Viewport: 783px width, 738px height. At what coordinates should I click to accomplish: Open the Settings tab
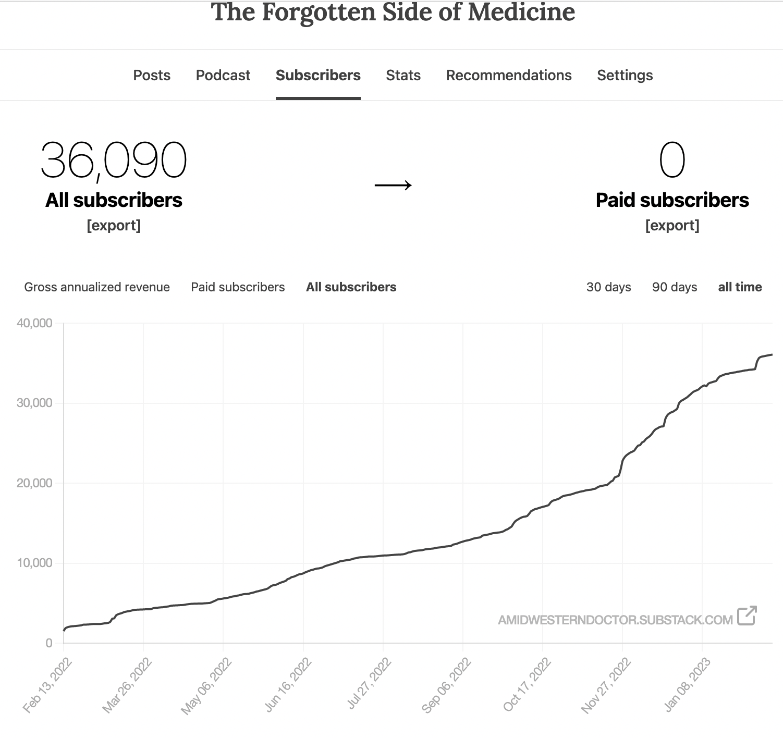point(625,75)
